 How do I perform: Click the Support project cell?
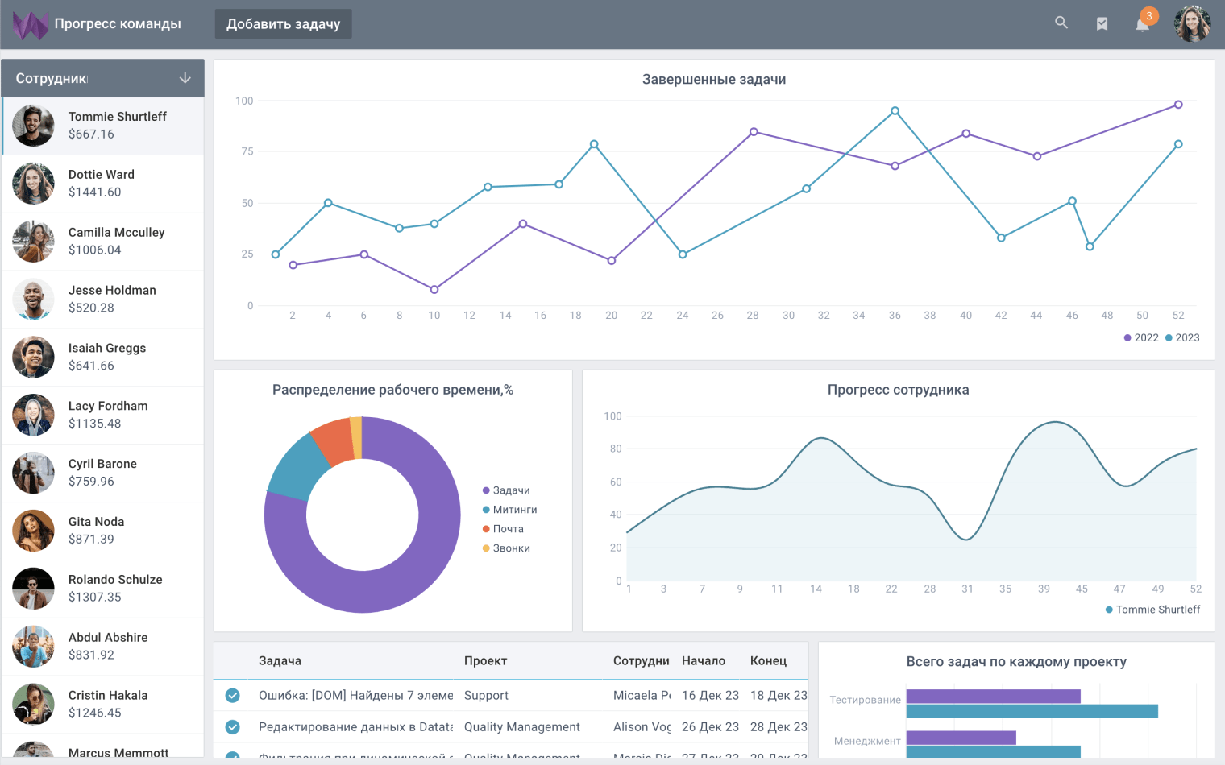pos(486,696)
